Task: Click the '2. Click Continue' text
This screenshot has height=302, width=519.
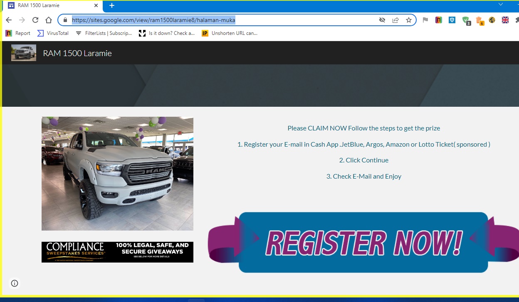Action: click(x=364, y=160)
